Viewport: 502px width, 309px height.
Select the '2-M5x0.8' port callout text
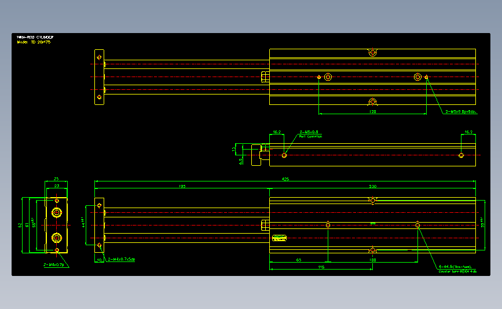309,132
